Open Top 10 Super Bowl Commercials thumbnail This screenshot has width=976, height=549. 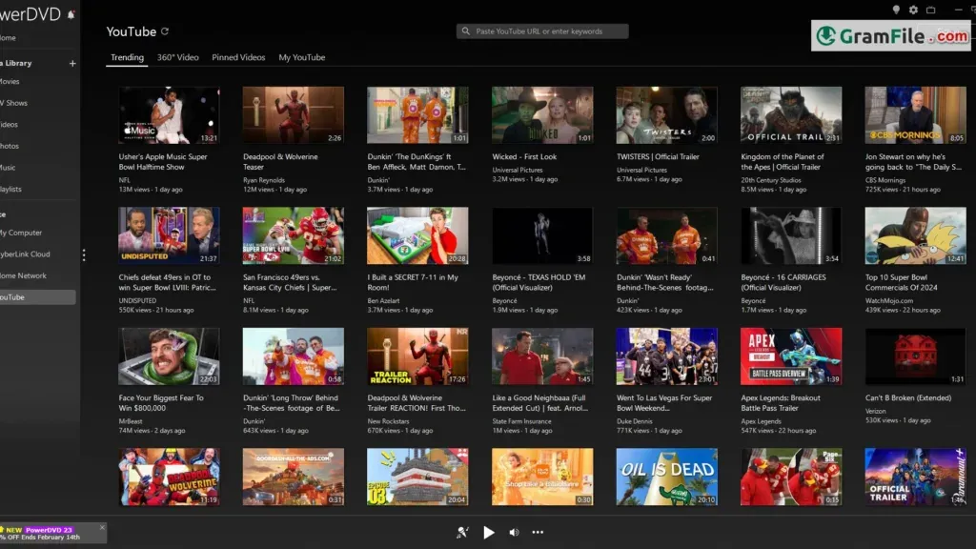tap(916, 236)
